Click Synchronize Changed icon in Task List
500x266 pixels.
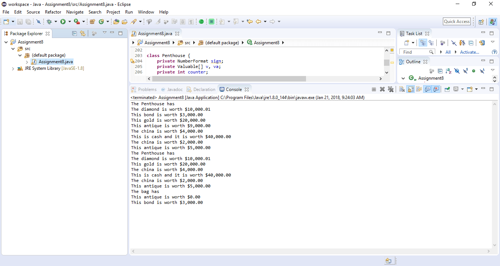click(x=482, y=43)
